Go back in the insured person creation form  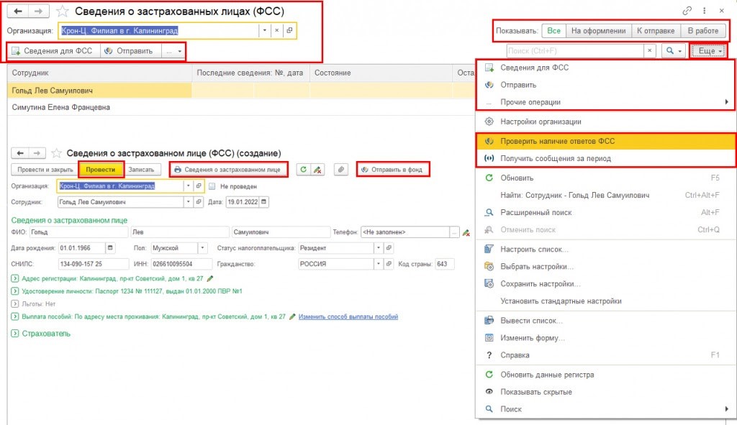click(x=19, y=153)
